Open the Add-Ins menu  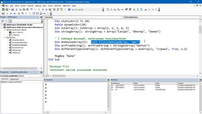click(58, 6)
